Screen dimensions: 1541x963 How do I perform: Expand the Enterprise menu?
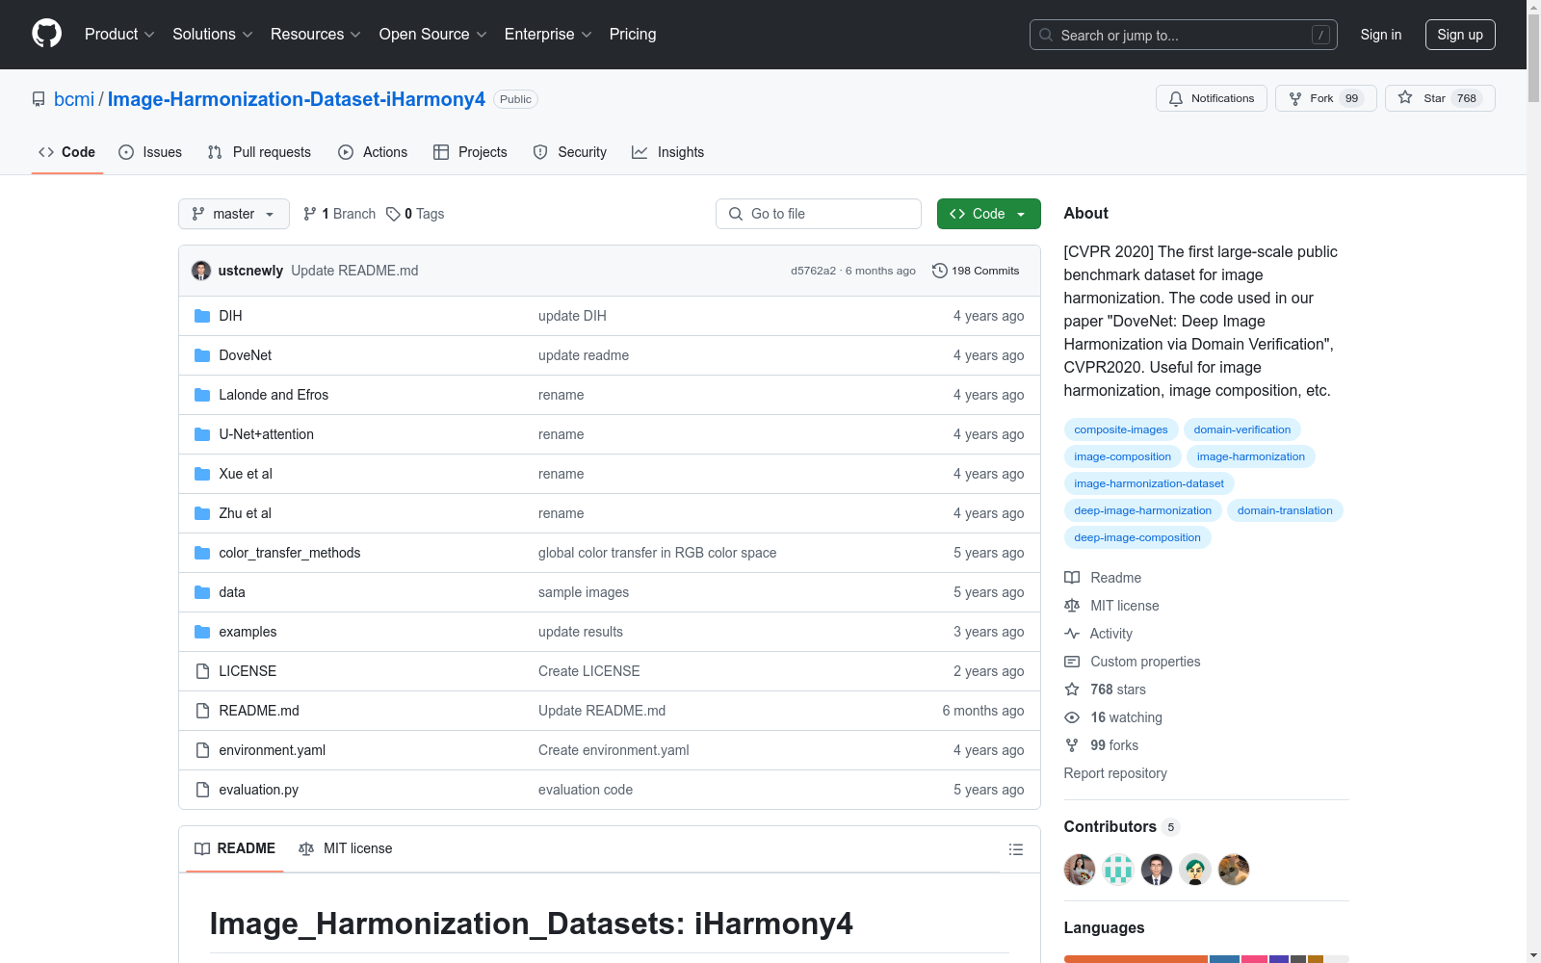point(548,35)
